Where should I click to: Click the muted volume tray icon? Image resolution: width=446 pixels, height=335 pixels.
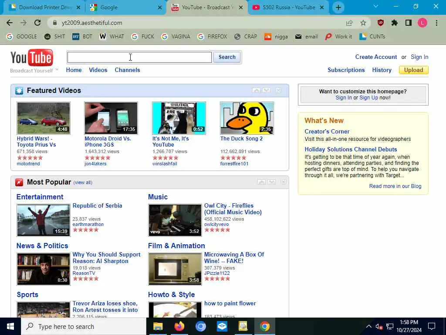click(x=379, y=327)
